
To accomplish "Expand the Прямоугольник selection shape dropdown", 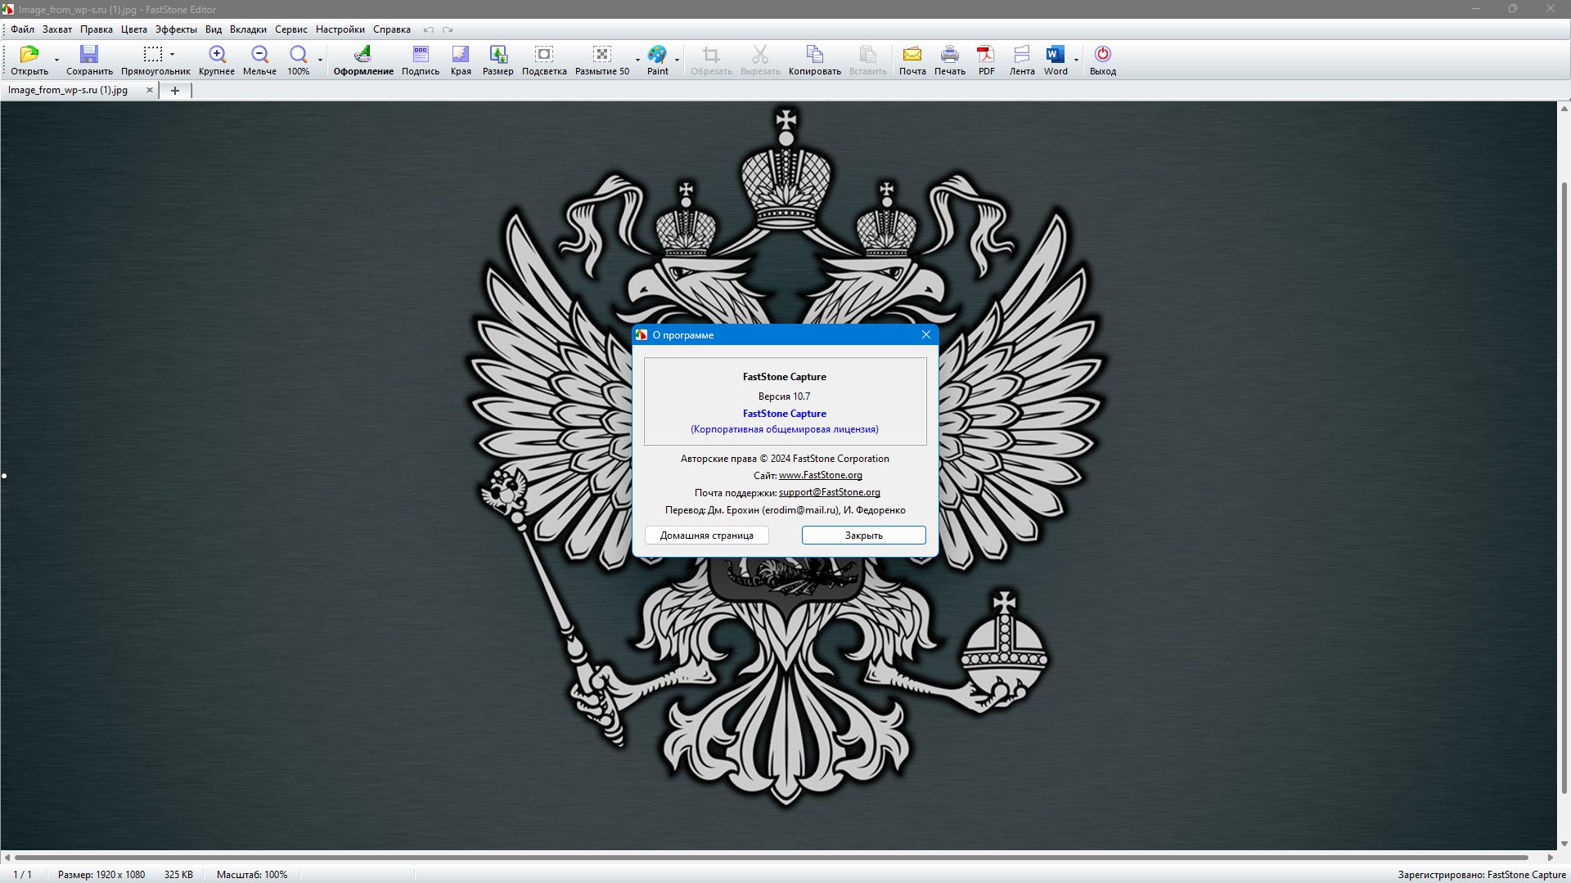I will point(172,54).
